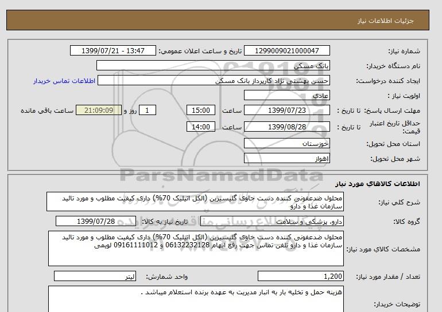The width and height of the screenshot is (442, 312).
Task: Select the public announcement date and time field
Action: pos(113,51)
